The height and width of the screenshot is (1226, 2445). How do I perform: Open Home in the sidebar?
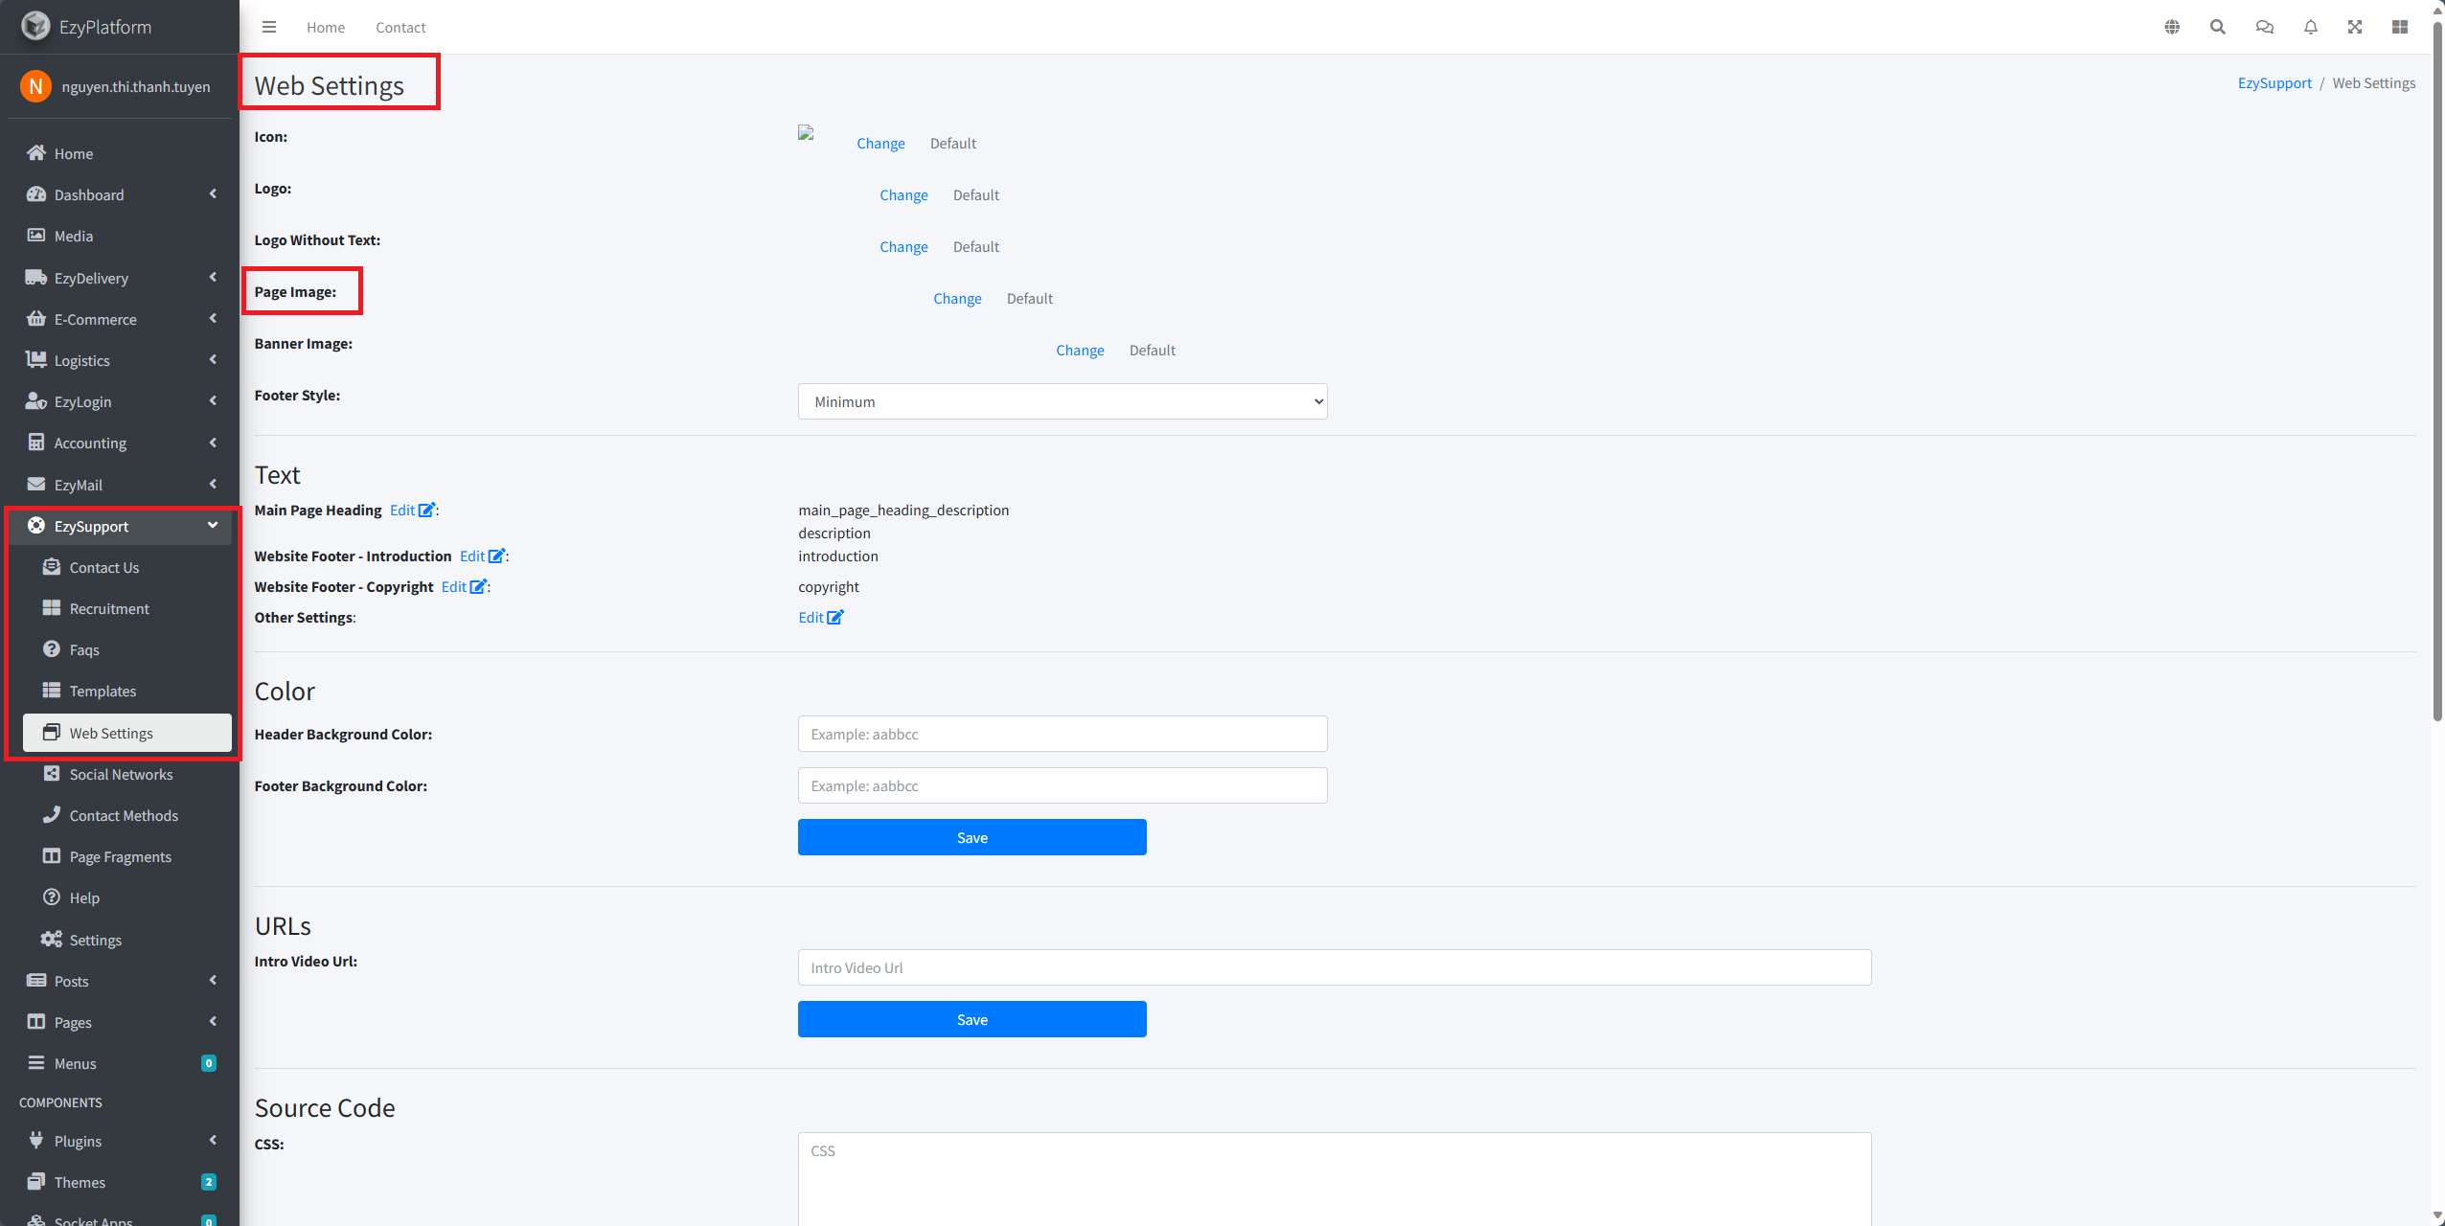pos(120,153)
